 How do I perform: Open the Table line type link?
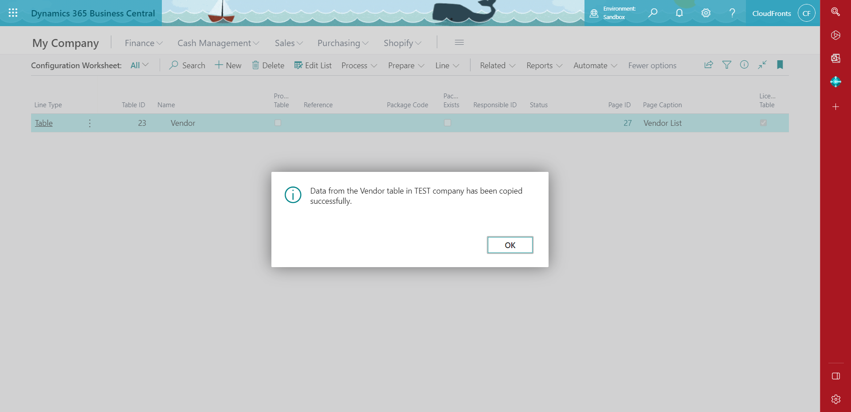pyautogui.click(x=44, y=123)
